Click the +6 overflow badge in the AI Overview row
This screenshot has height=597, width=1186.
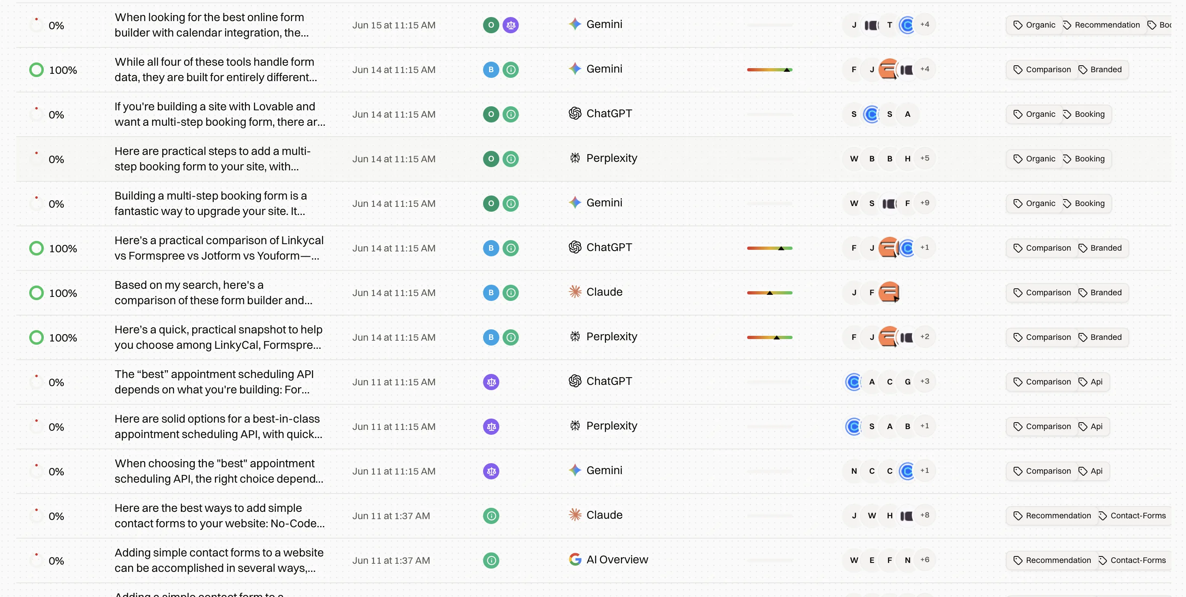pyautogui.click(x=924, y=560)
